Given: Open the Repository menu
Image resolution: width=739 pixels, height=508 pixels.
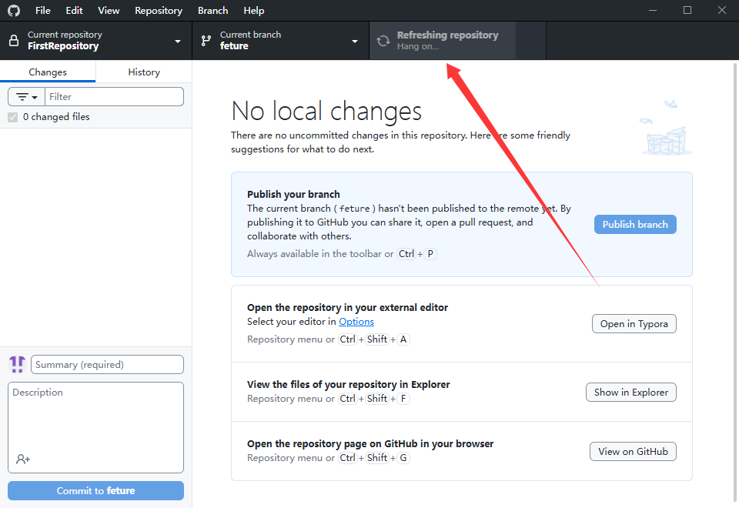Looking at the screenshot, I should [x=159, y=11].
